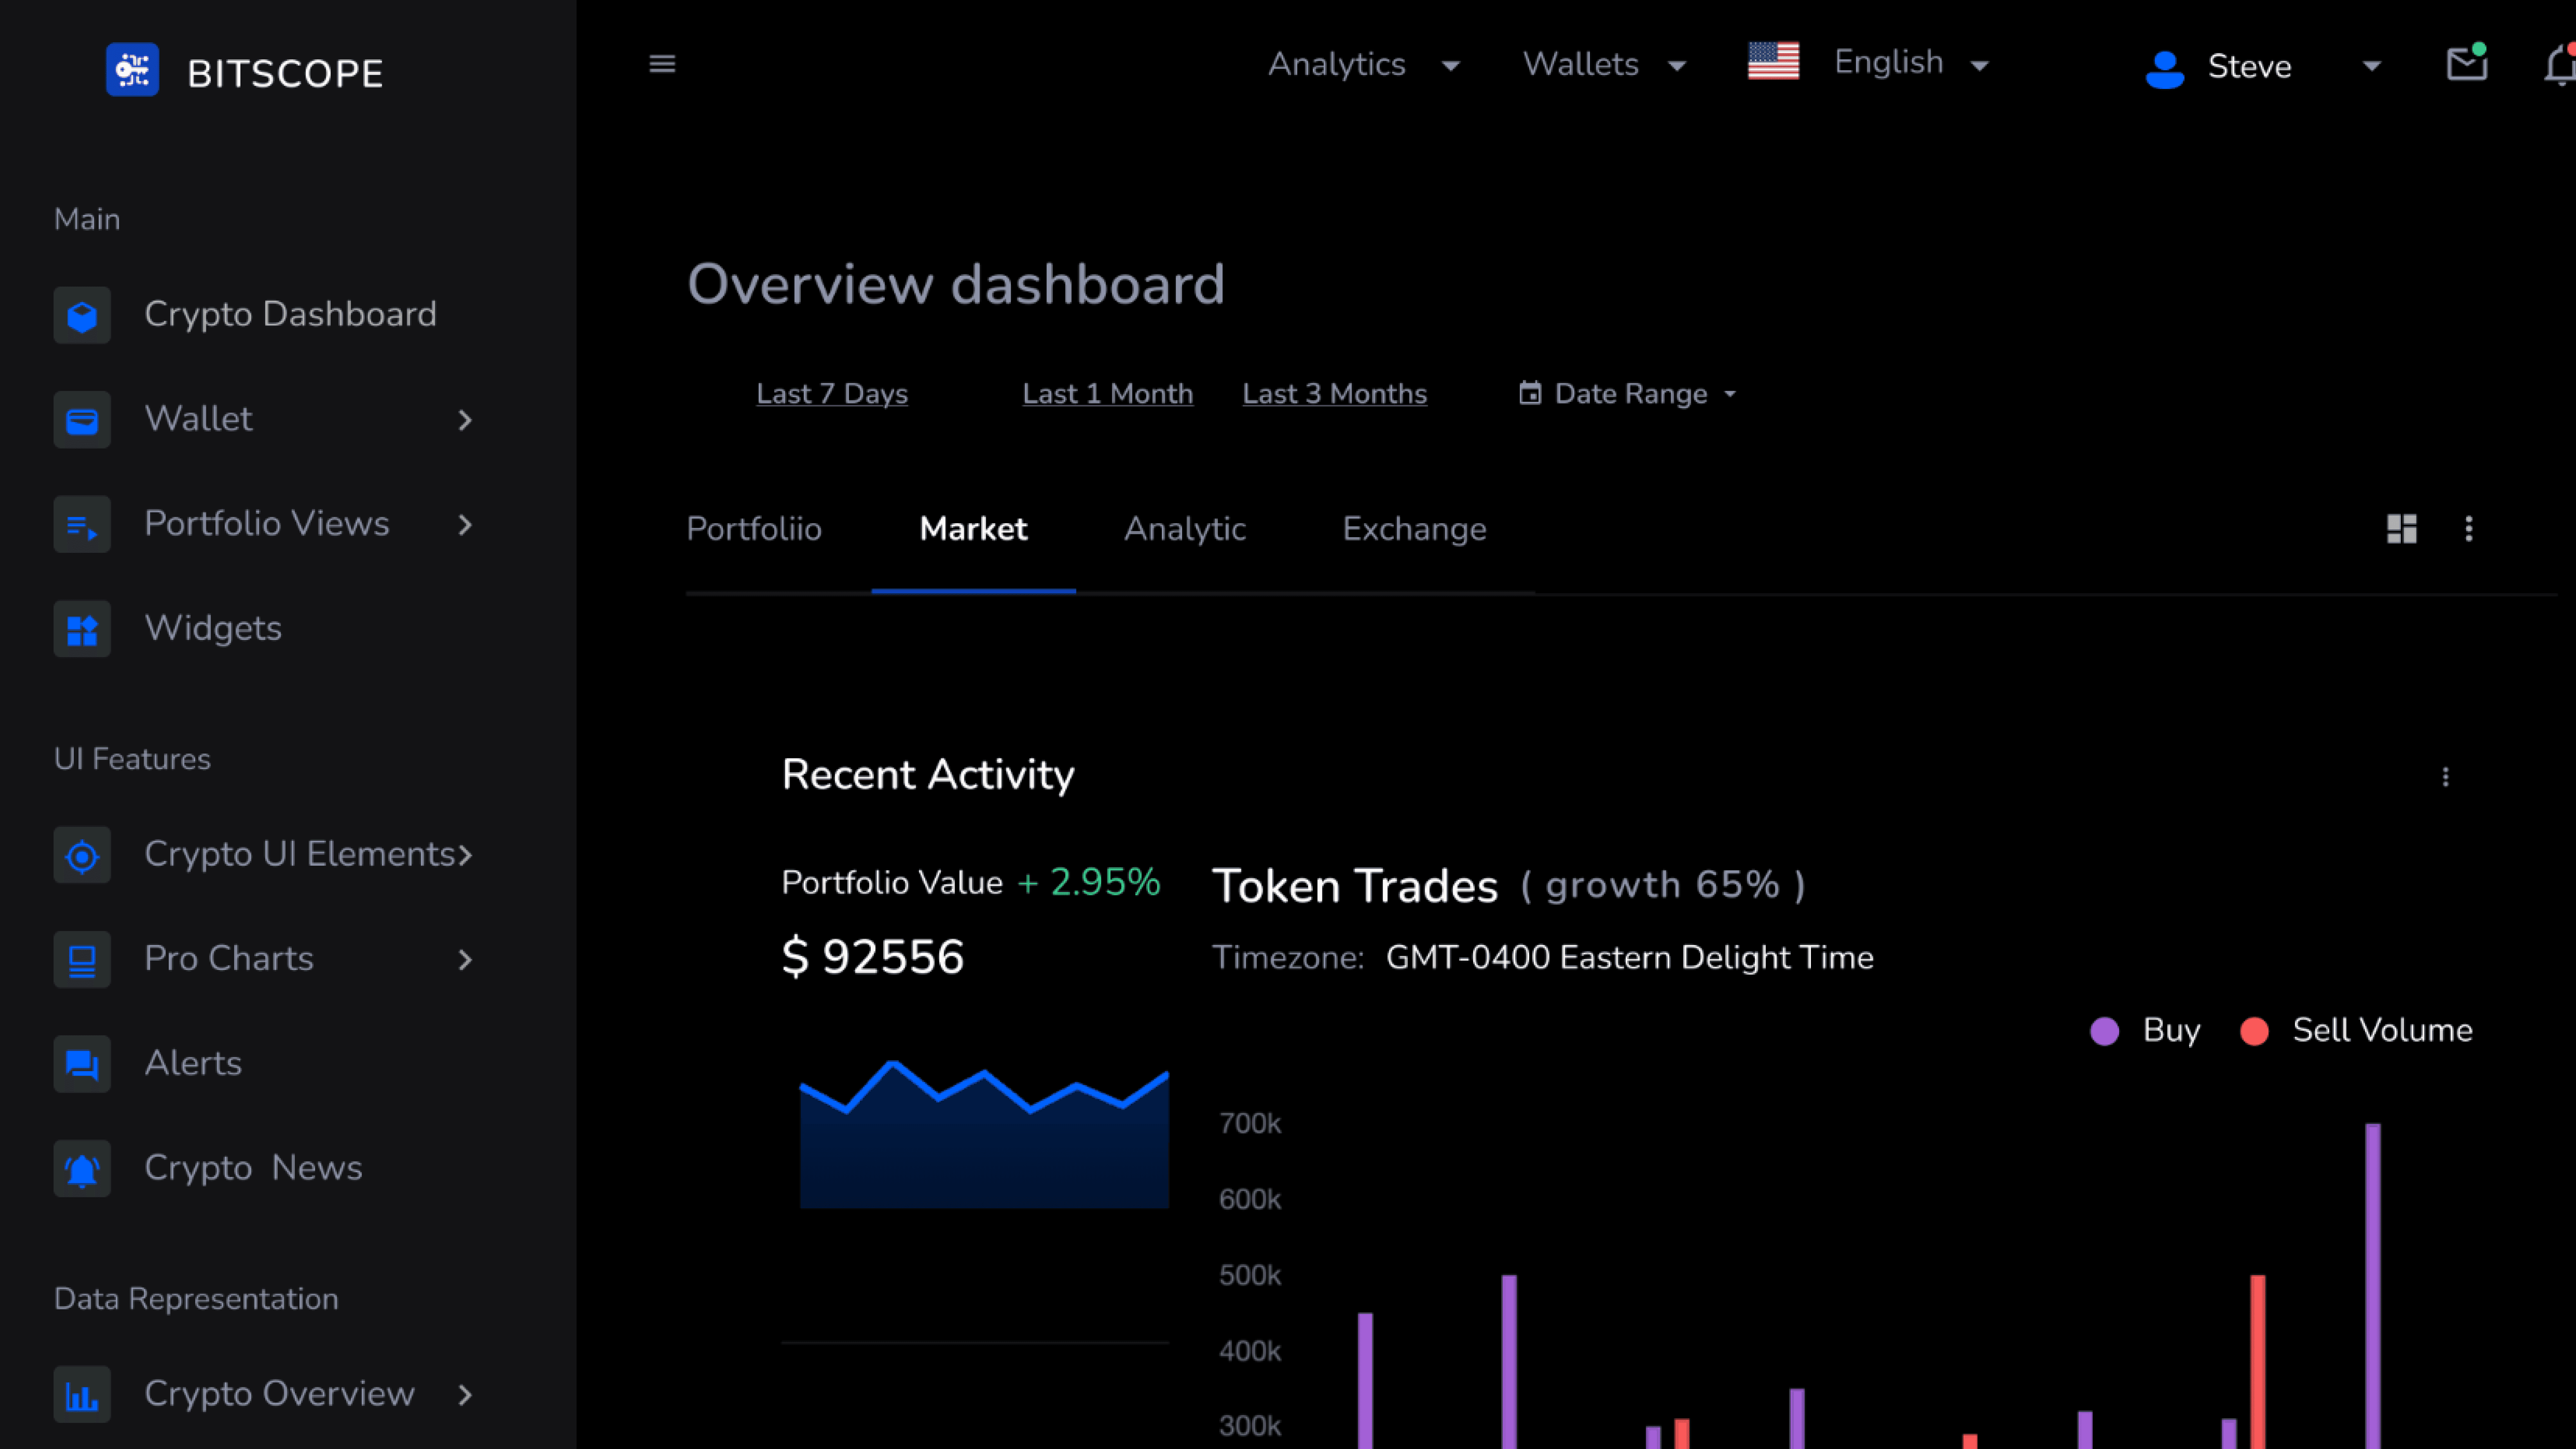
Task: Click the Wallet sidebar icon
Action: pos(82,420)
